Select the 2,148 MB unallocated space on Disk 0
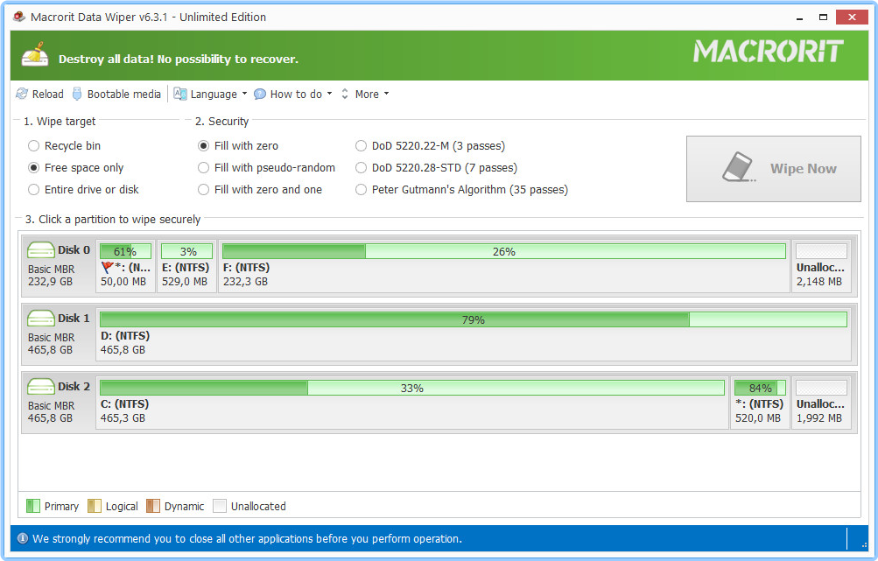The height and width of the screenshot is (561, 878). (x=821, y=267)
